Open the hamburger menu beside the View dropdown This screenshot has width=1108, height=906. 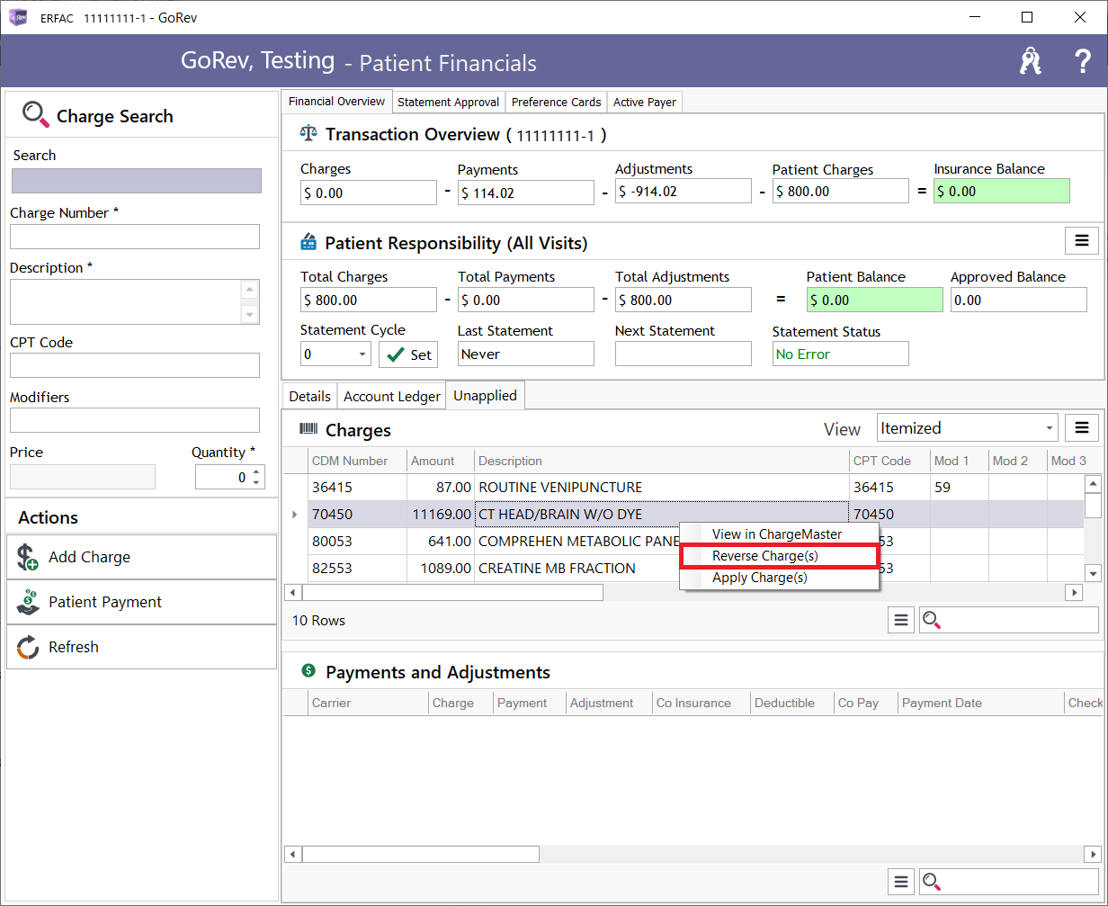pos(1082,427)
